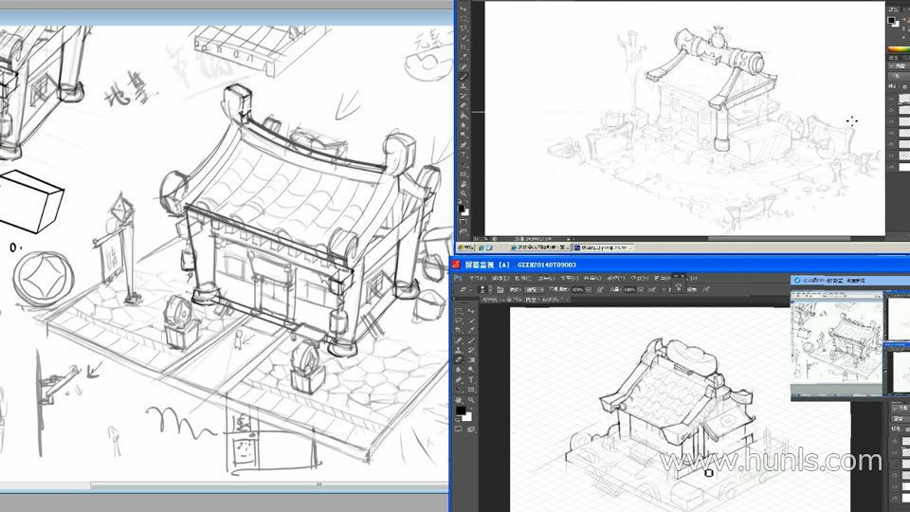Open the 滤镜(T) menu in lower Photoshop
910x512 pixels.
(x=615, y=278)
